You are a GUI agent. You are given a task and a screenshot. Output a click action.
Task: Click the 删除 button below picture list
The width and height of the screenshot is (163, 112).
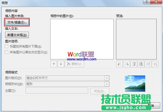pos(74,64)
